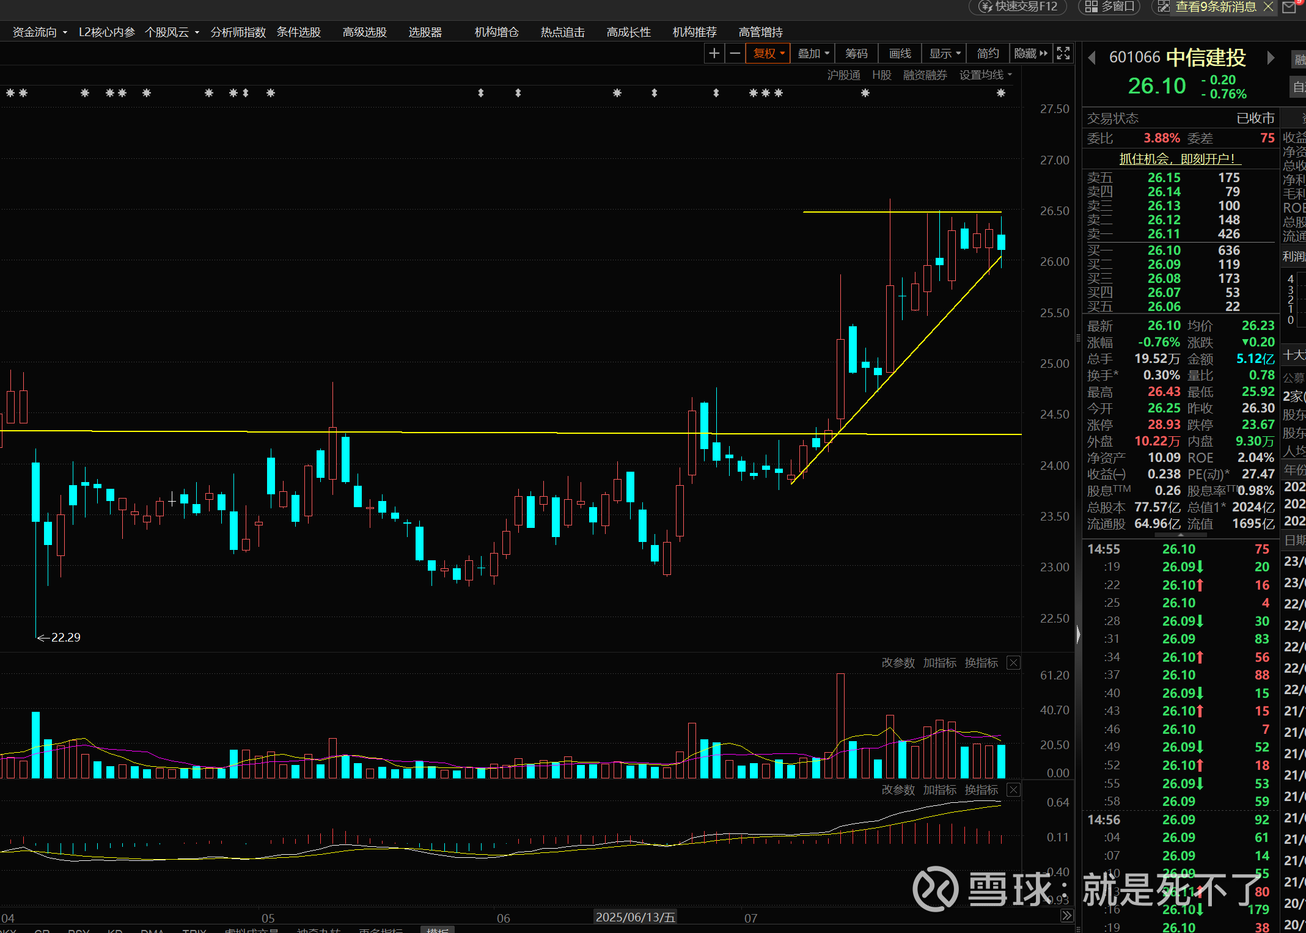Open 机构增仓 menu item
This screenshot has width=1306, height=933.
point(497,32)
